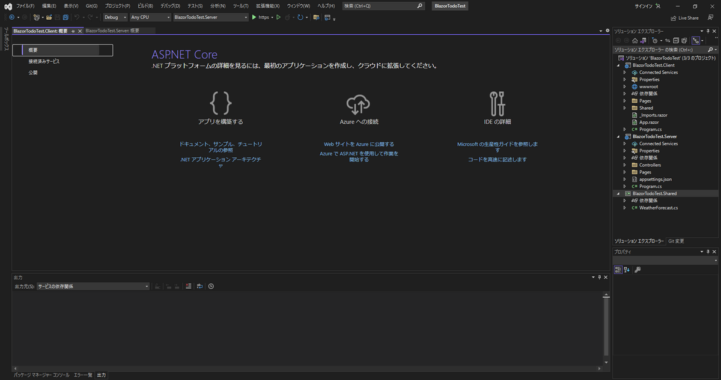721x380 pixels.
Task: Open the output source dropdown サービスの依存関係
Action: tap(93, 286)
